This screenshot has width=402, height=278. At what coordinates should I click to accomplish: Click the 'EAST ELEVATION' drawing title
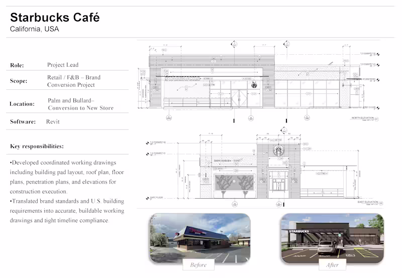coord(368,202)
